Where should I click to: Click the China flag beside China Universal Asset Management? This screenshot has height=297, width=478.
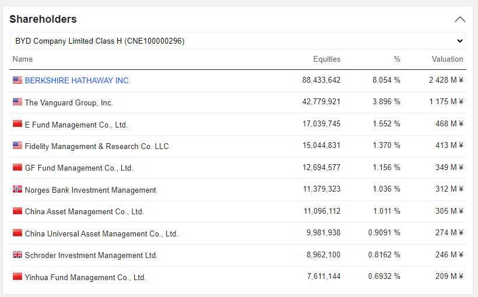[x=17, y=233]
